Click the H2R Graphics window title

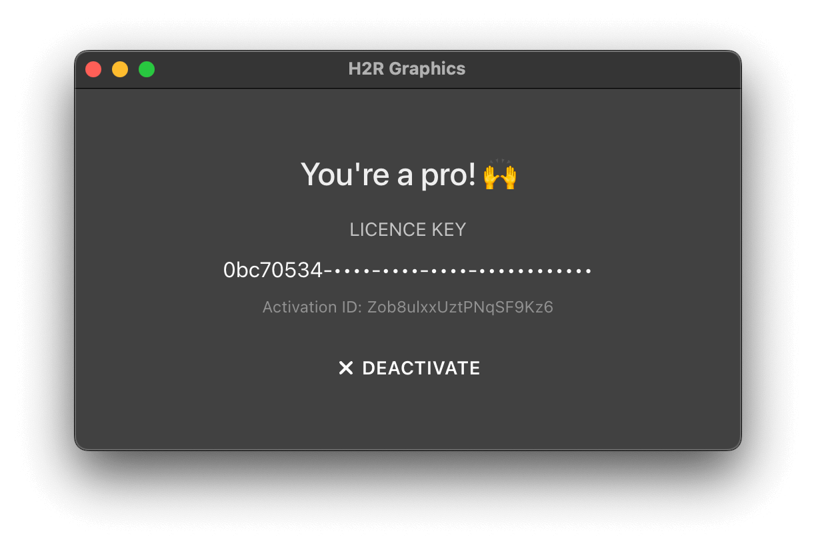coord(407,69)
